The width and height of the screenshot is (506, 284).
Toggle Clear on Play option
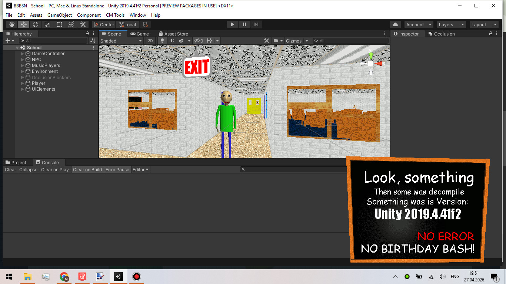pos(55,170)
